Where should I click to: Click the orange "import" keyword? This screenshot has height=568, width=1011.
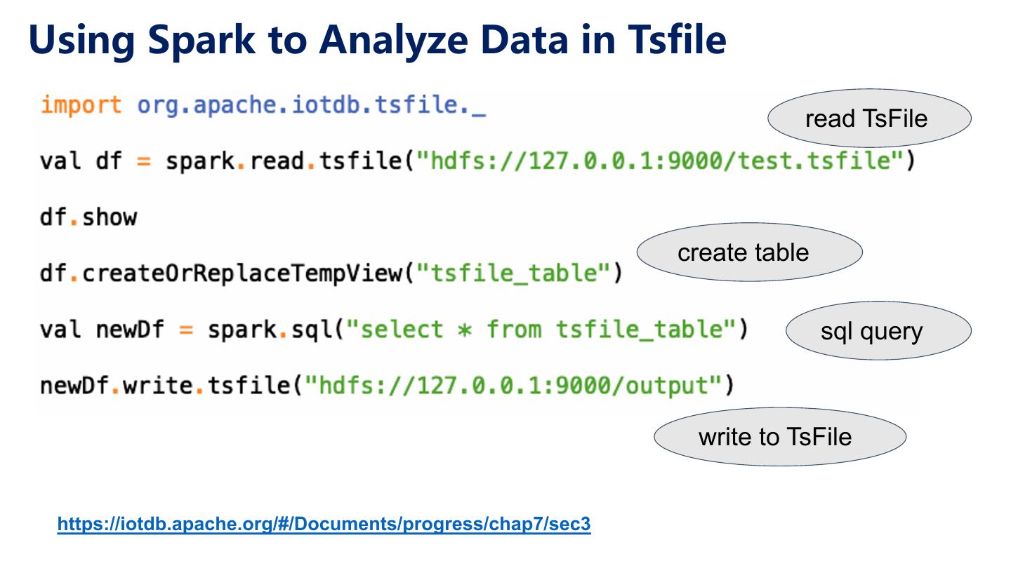[81, 106]
